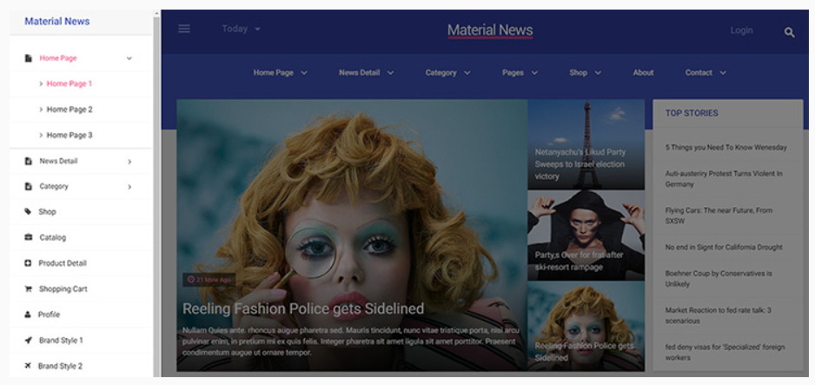Click the Shop tag icon in sidebar
This screenshot has height=385, width=815.
tap(28, 211)
